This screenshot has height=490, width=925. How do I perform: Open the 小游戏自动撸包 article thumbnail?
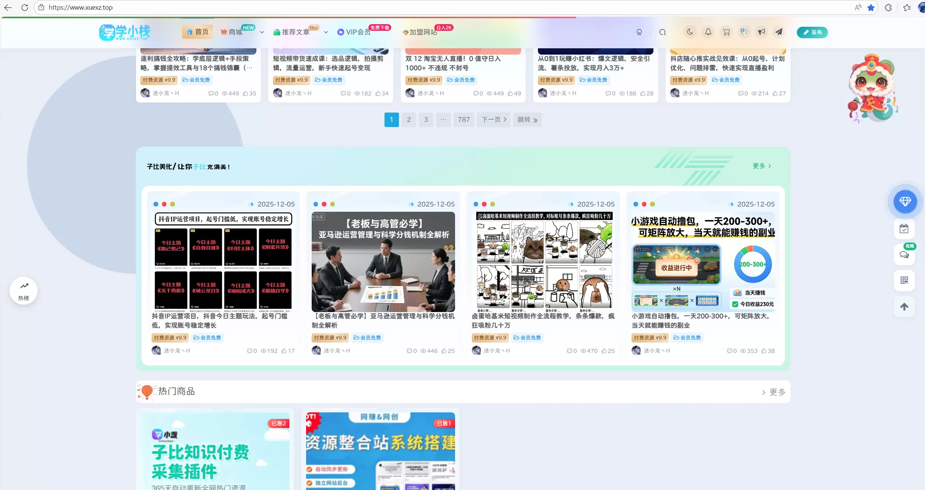(704, 262)
